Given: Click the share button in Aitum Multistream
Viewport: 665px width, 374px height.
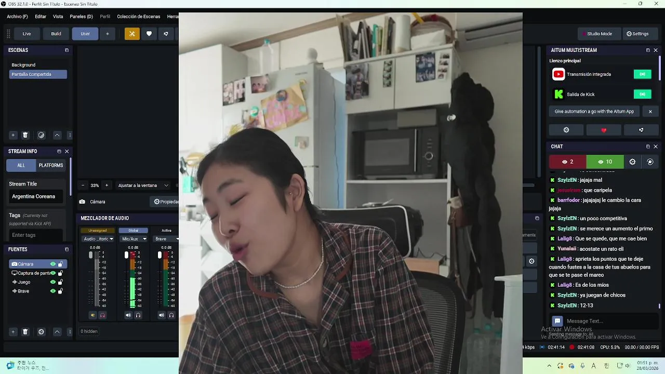Looking at the screenshot, I should point(641,130).
